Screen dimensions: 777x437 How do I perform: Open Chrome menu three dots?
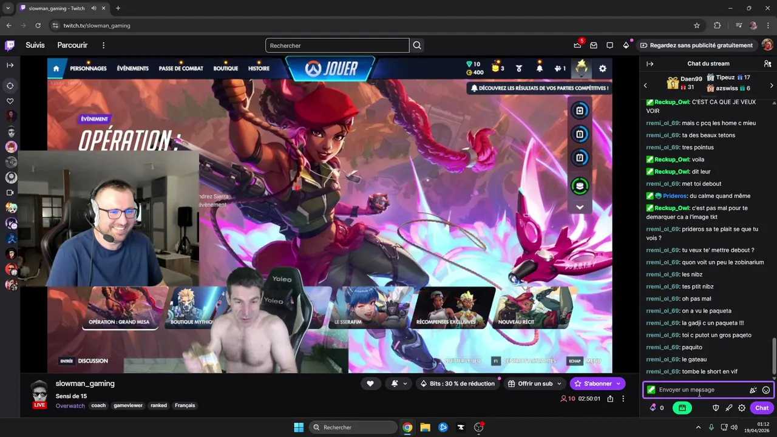[x=768, y=25]
